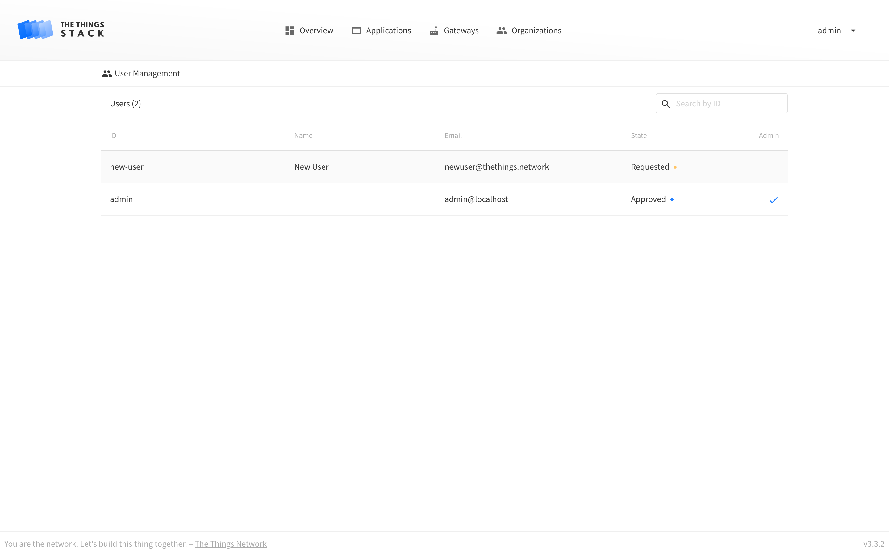Image resolution: width=889 pixels, height=555 pixels.
Task: Click The Things Stack logo
Action: tap(61, 30)
